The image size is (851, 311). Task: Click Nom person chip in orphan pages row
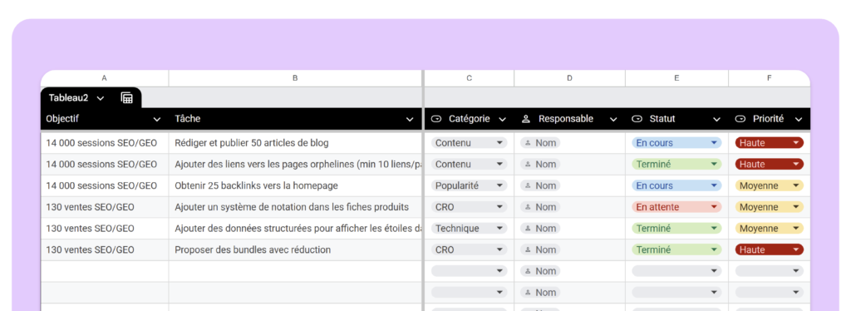540,165
